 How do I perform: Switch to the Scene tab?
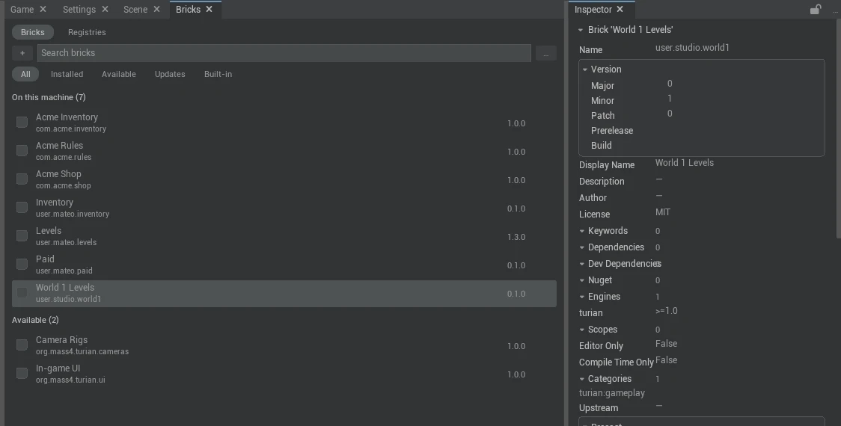point(135,9)
